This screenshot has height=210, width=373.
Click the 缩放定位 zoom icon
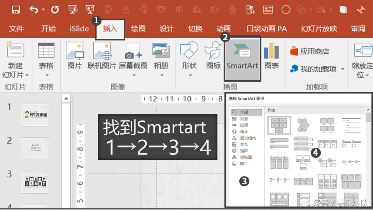[363, 50]
